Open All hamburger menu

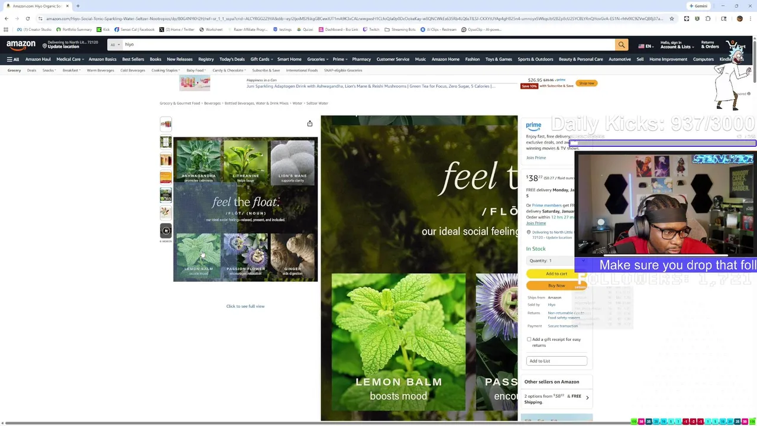[x=13, y=59]
